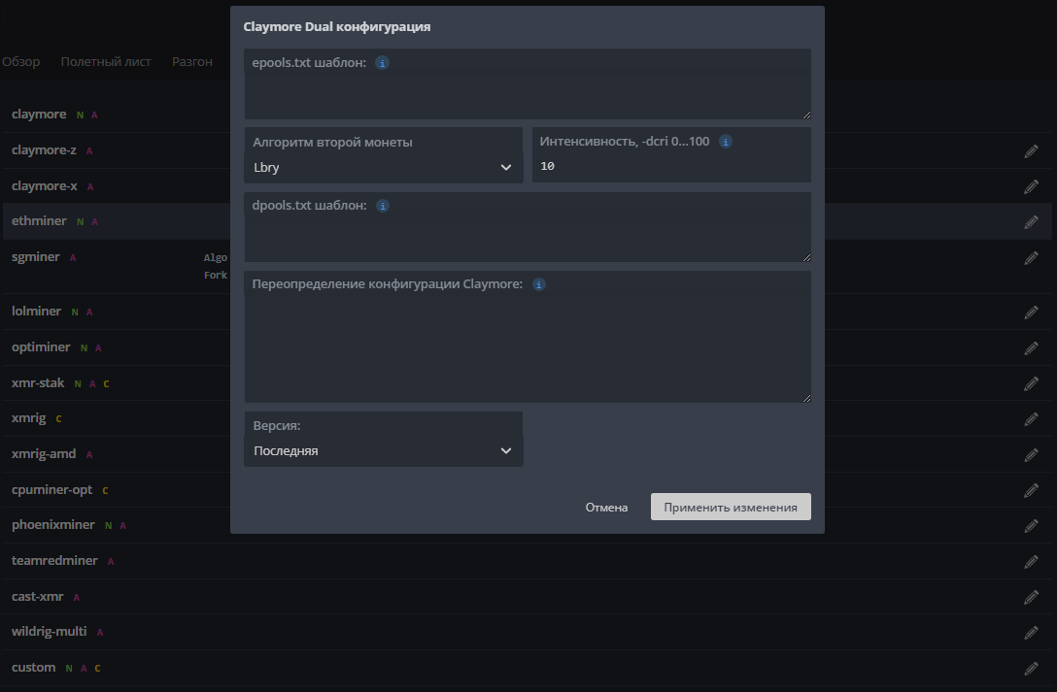The width and height of the screenshot is (1057, 692).
Task: Focus the dpools.txt шаблон text area
Action: coord(528,227)
